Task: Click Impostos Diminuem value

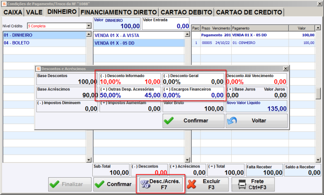Action: click(x=91, y=109)
